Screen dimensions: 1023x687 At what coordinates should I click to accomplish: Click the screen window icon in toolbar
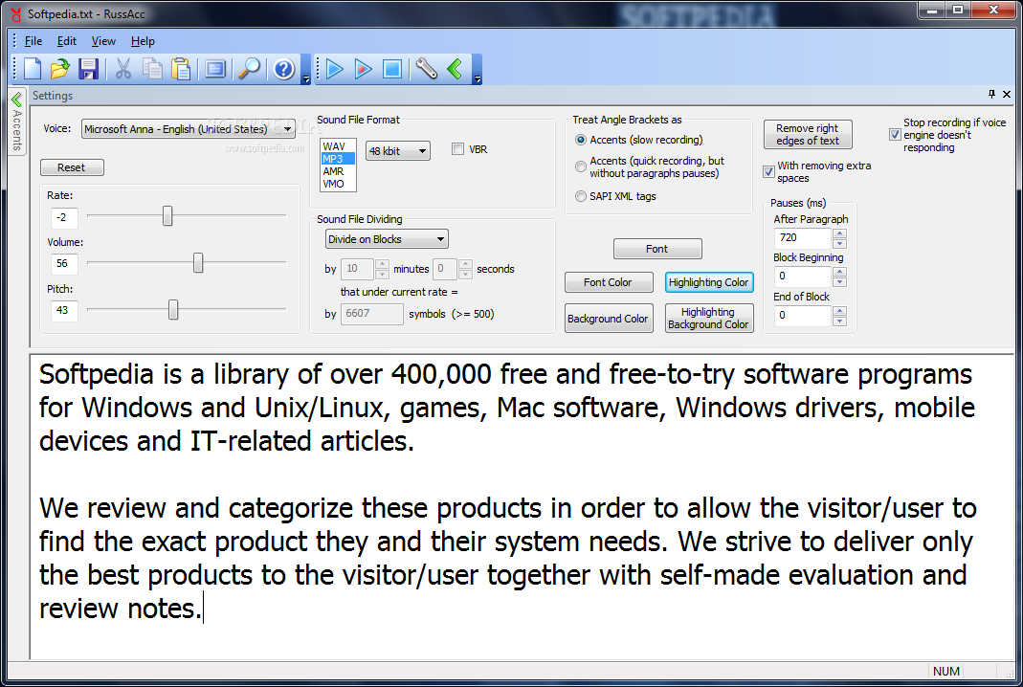pos(215,69)
